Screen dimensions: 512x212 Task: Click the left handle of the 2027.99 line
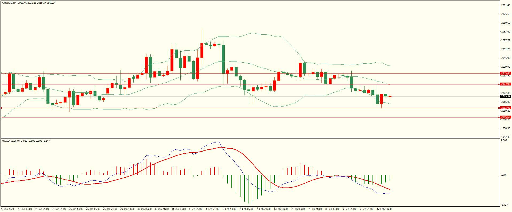[x=1, y=84]
